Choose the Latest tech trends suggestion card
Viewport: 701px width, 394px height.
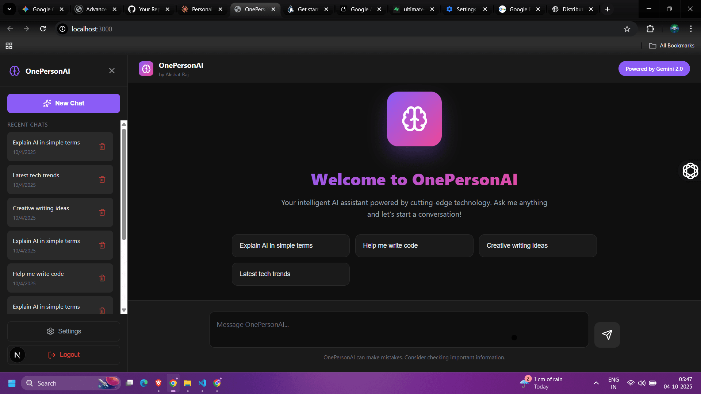[x=291, y=274]
